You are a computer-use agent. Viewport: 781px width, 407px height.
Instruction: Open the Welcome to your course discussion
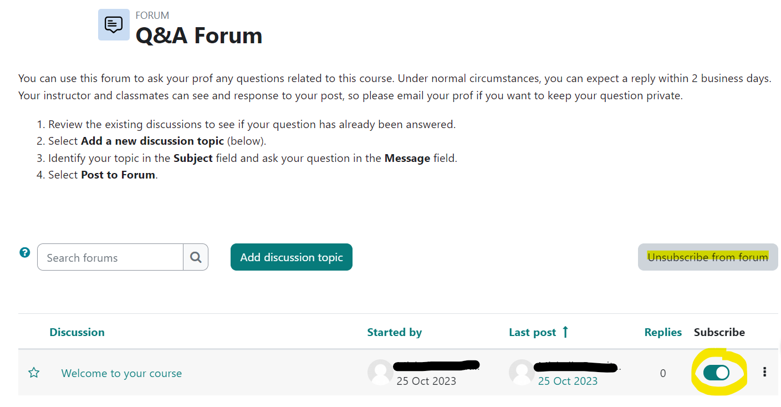click(x=121, y=373)
